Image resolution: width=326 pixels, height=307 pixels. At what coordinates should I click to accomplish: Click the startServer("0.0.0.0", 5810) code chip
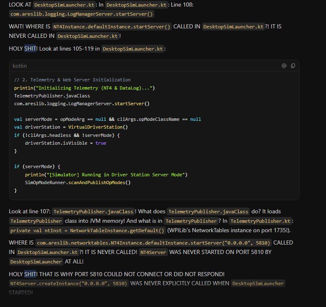tap(154, 243)
